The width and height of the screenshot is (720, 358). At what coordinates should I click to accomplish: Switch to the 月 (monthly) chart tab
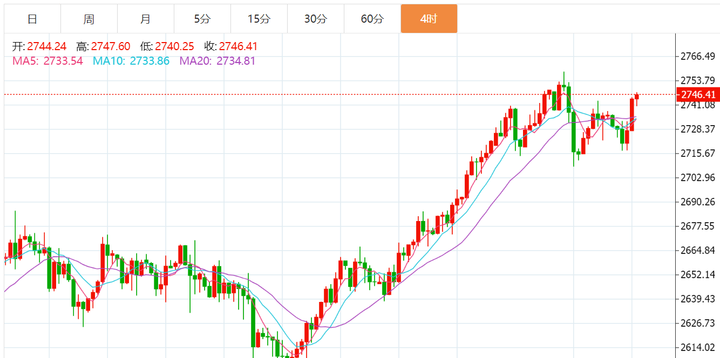pyautogui.click(x=146, y=19)
